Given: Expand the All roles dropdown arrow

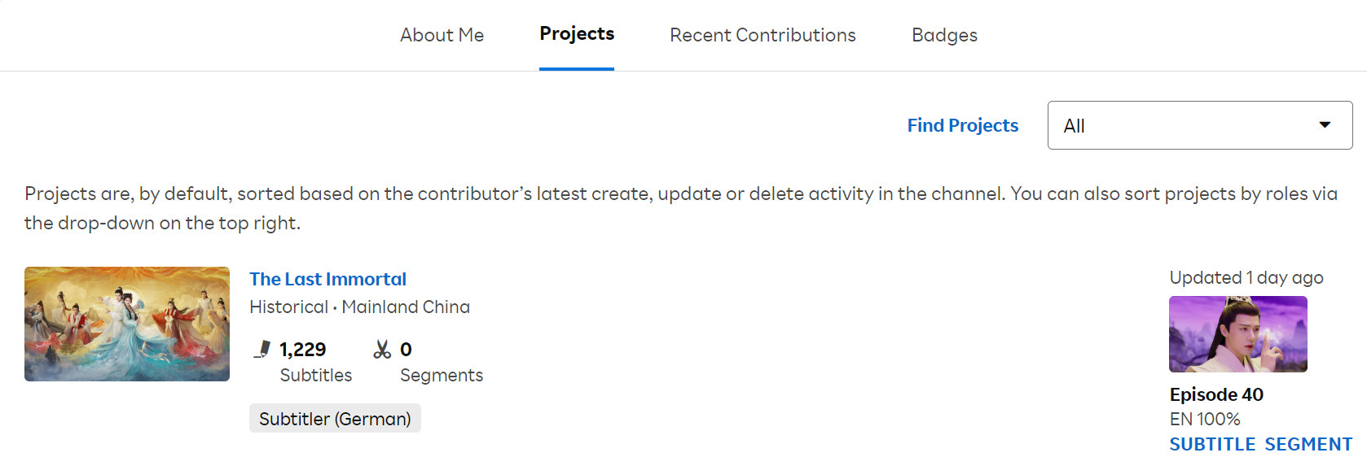Looking at the screenshot, I should pyautogui.click(x=1325, y=125).
